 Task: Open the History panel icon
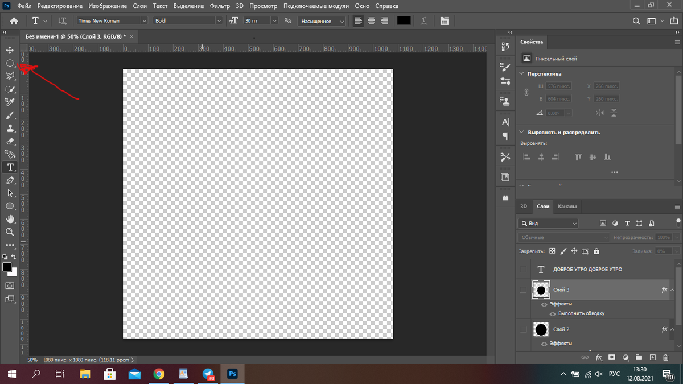(505, 47)
